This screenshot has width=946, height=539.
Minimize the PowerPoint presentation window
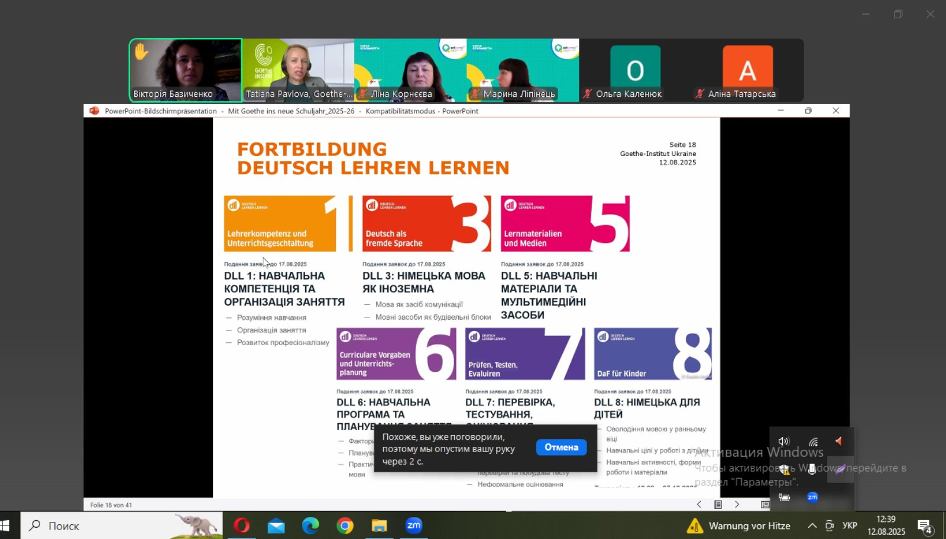click(780, 111)
